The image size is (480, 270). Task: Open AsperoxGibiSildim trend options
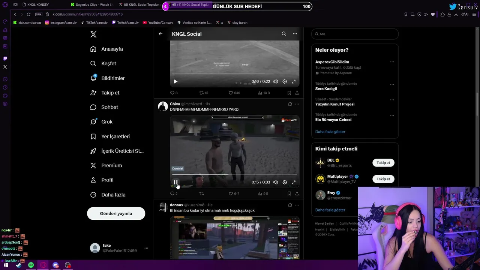(392, 62)
